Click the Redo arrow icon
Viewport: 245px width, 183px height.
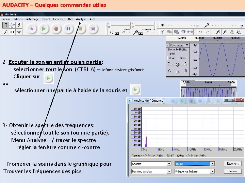tap(208, 32)
